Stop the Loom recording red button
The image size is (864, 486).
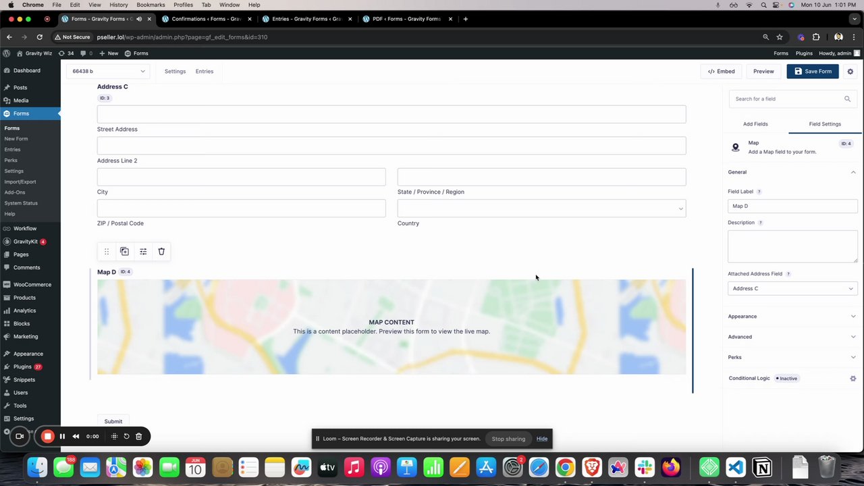click(x=47, y=436)
